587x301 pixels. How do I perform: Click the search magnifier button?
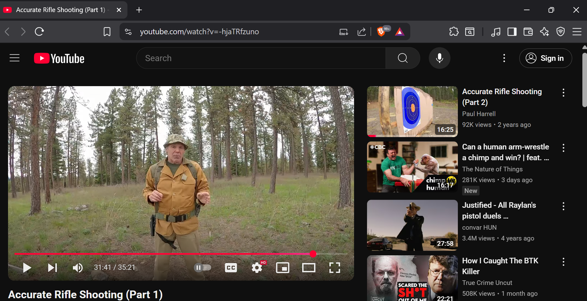(x=403, y=58)
